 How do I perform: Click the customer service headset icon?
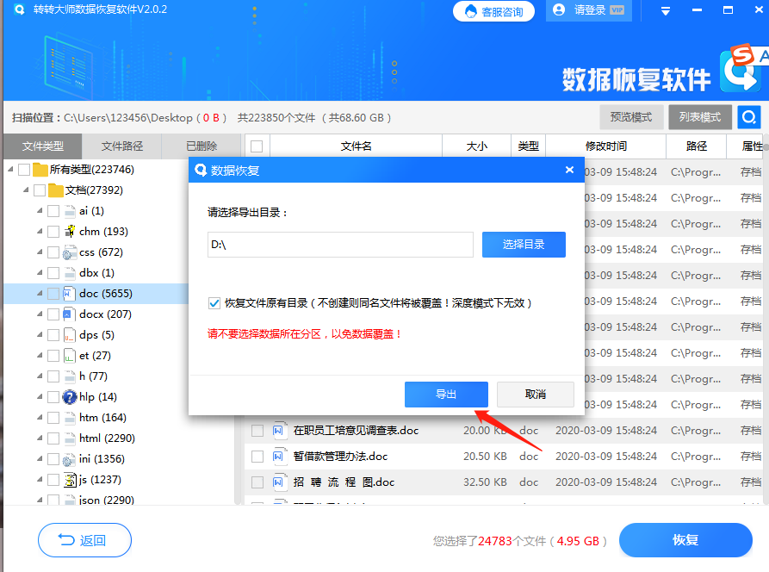[472, 11]
